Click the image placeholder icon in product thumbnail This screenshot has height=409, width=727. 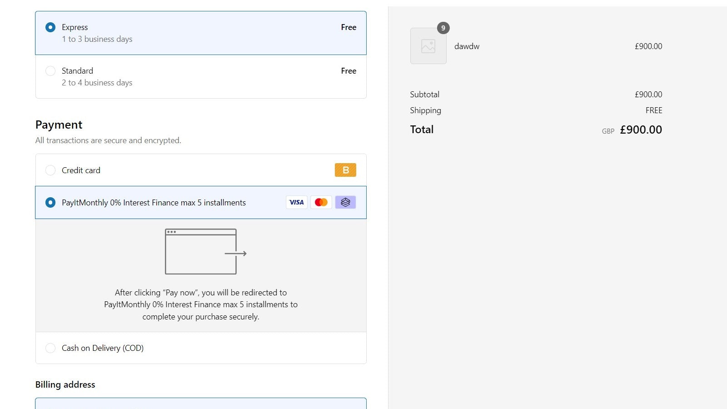click(428, 45)
